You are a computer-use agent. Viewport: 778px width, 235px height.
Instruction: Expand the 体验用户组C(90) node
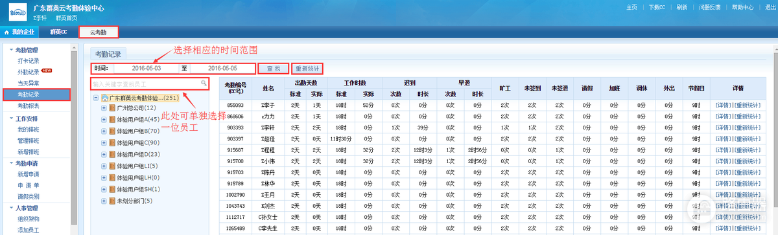click(x=104, y=143)
